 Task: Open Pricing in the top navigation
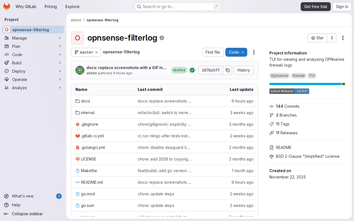coord(51,7)
